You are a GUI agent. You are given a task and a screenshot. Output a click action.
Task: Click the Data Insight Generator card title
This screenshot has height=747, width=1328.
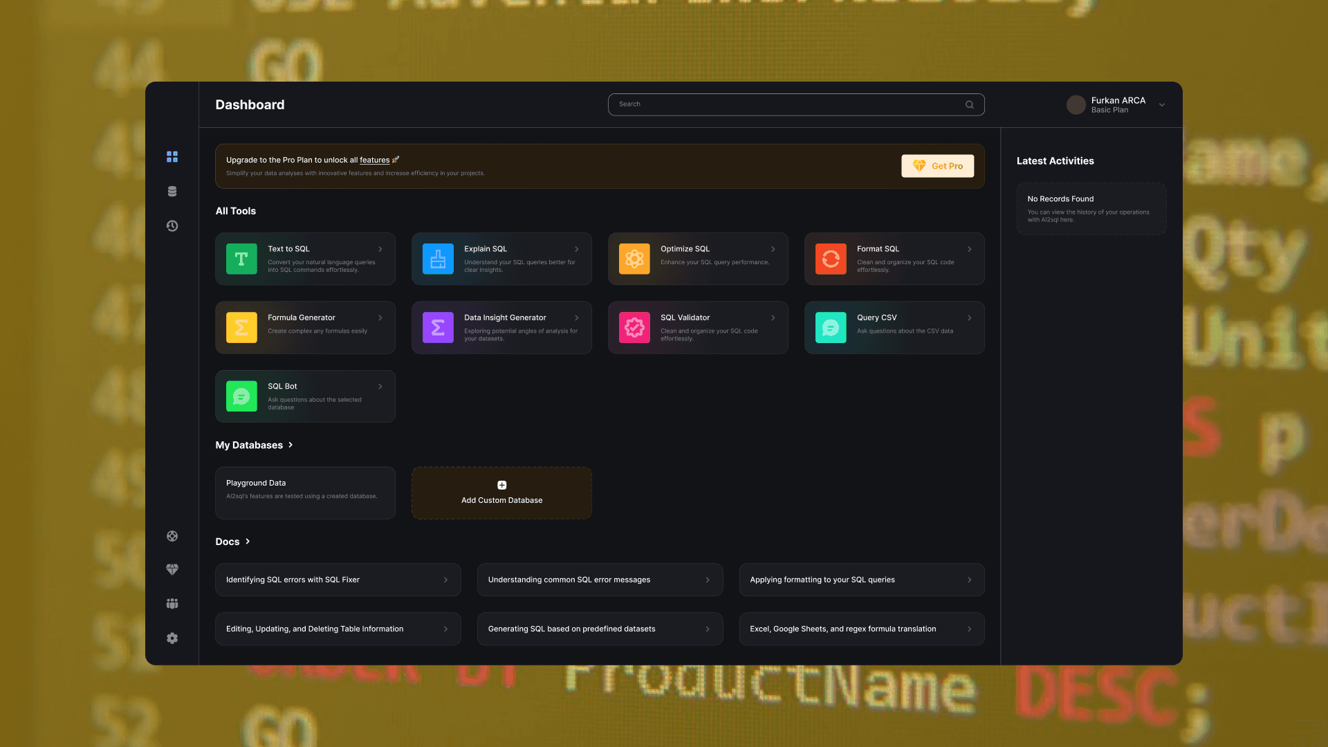pos(505,317)
